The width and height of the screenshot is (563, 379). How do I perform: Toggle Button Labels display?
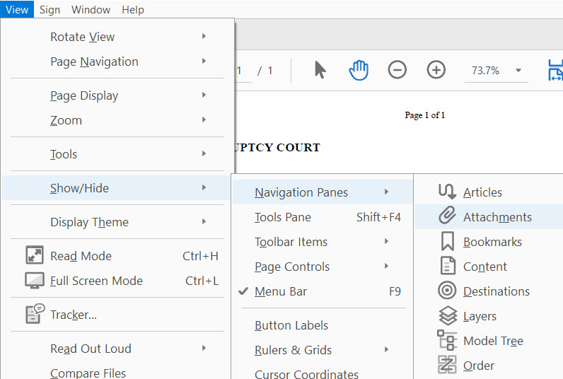(x=322, y=325)
